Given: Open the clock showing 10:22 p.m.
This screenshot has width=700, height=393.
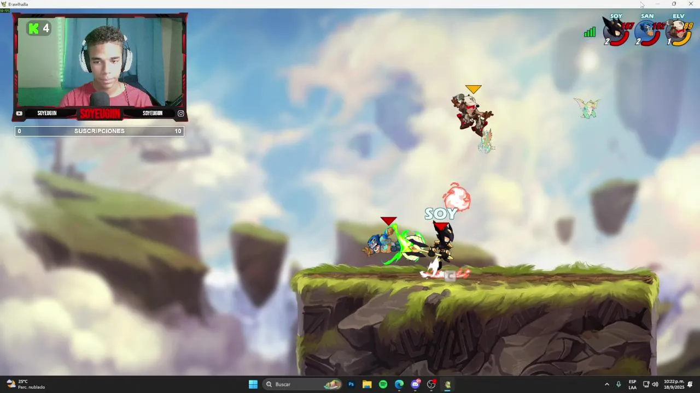Looking at the screenshot, I should pos(674,384).
